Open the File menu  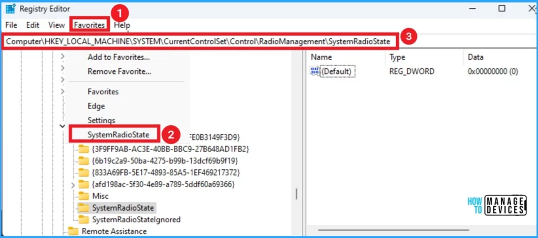12,25
